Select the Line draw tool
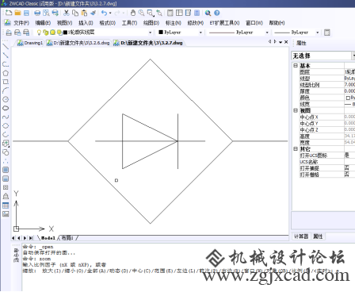Viewport: 355px width, 292px height. coord(6,47)
